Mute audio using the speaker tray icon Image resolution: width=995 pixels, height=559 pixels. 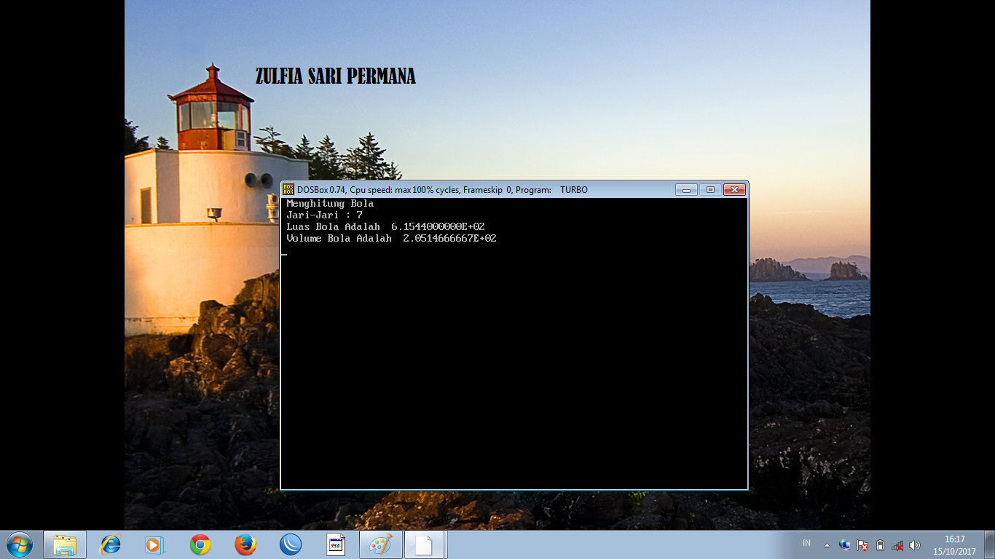tap(914, 544)
